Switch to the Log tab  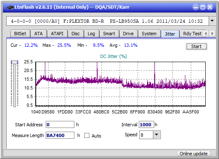point(91,34)
